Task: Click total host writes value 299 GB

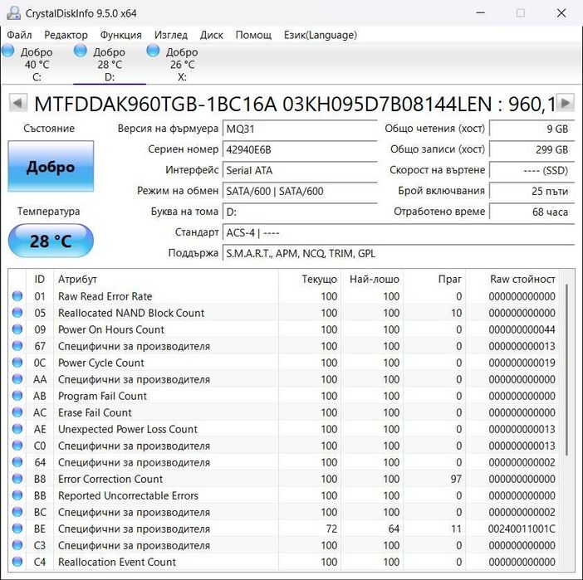Action: [532, 149]
